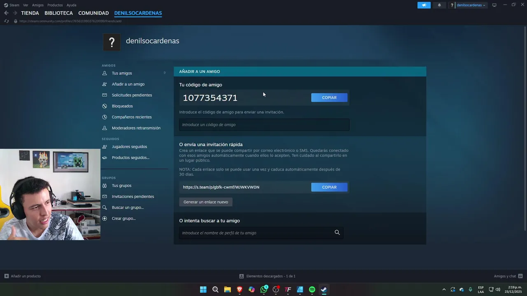
Task: Focus the profile name search field
Action: tap(261, 233)
